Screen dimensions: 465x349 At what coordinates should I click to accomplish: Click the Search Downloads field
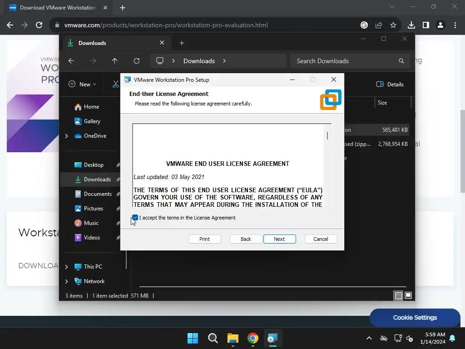(350, 61)
